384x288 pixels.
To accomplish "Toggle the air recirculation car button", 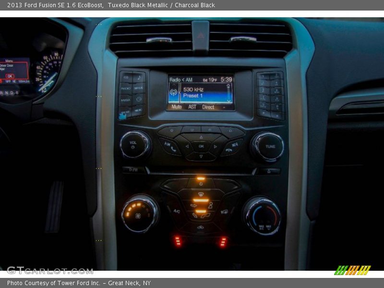I will tap(200, 228).
